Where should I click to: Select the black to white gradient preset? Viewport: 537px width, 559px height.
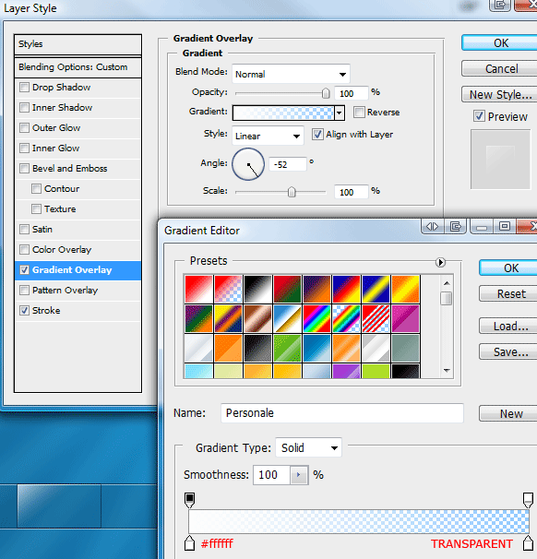257,289
